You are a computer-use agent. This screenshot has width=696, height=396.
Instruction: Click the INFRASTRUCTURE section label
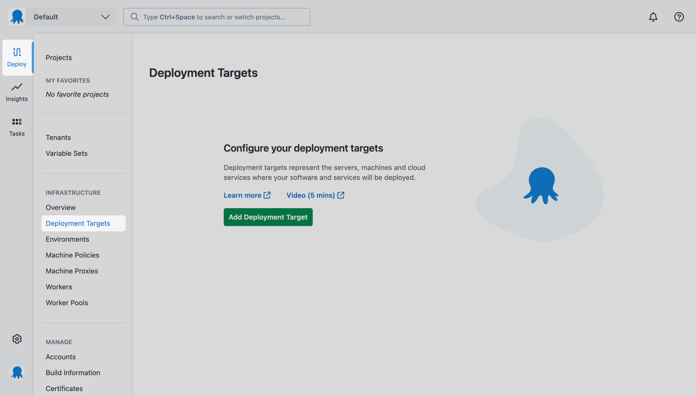point(73,193)
